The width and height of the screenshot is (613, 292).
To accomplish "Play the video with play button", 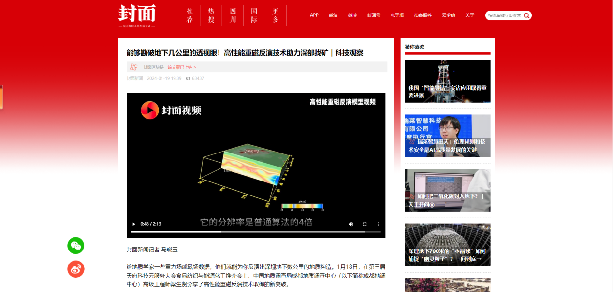I will click(x=134, y=224).
